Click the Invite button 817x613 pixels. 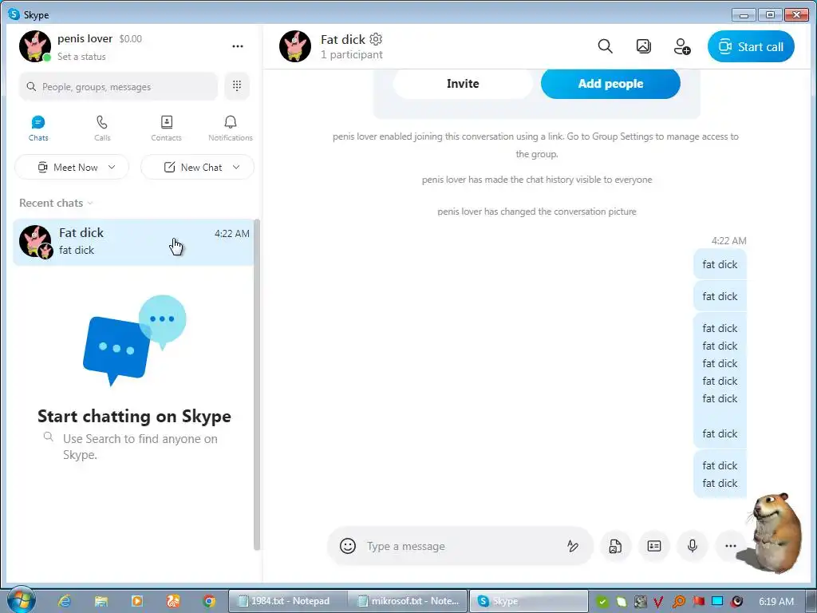[x=463, y=83]
